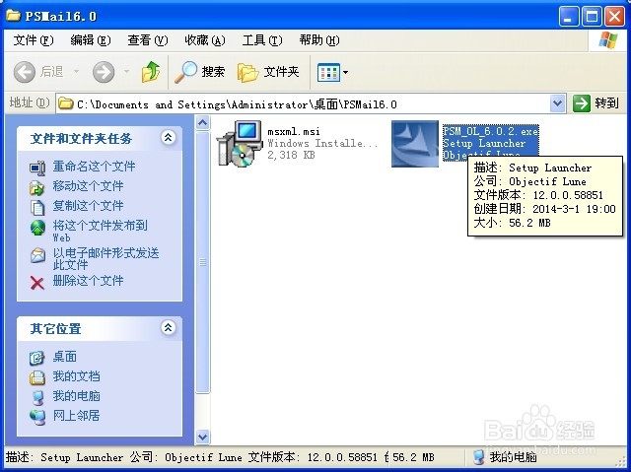The image size is (631, 472).
Task: Open the 搜索 search tool
Action: [200, 72]
